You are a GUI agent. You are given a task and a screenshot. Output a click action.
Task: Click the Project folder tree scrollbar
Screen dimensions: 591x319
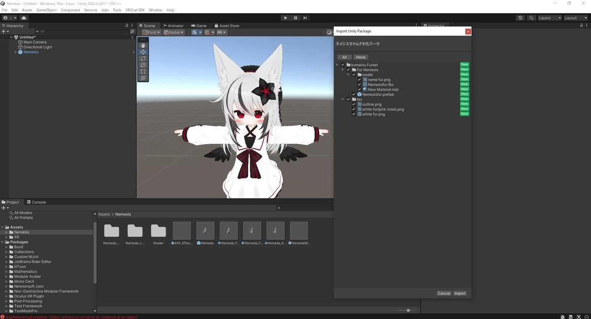[95, 253]
